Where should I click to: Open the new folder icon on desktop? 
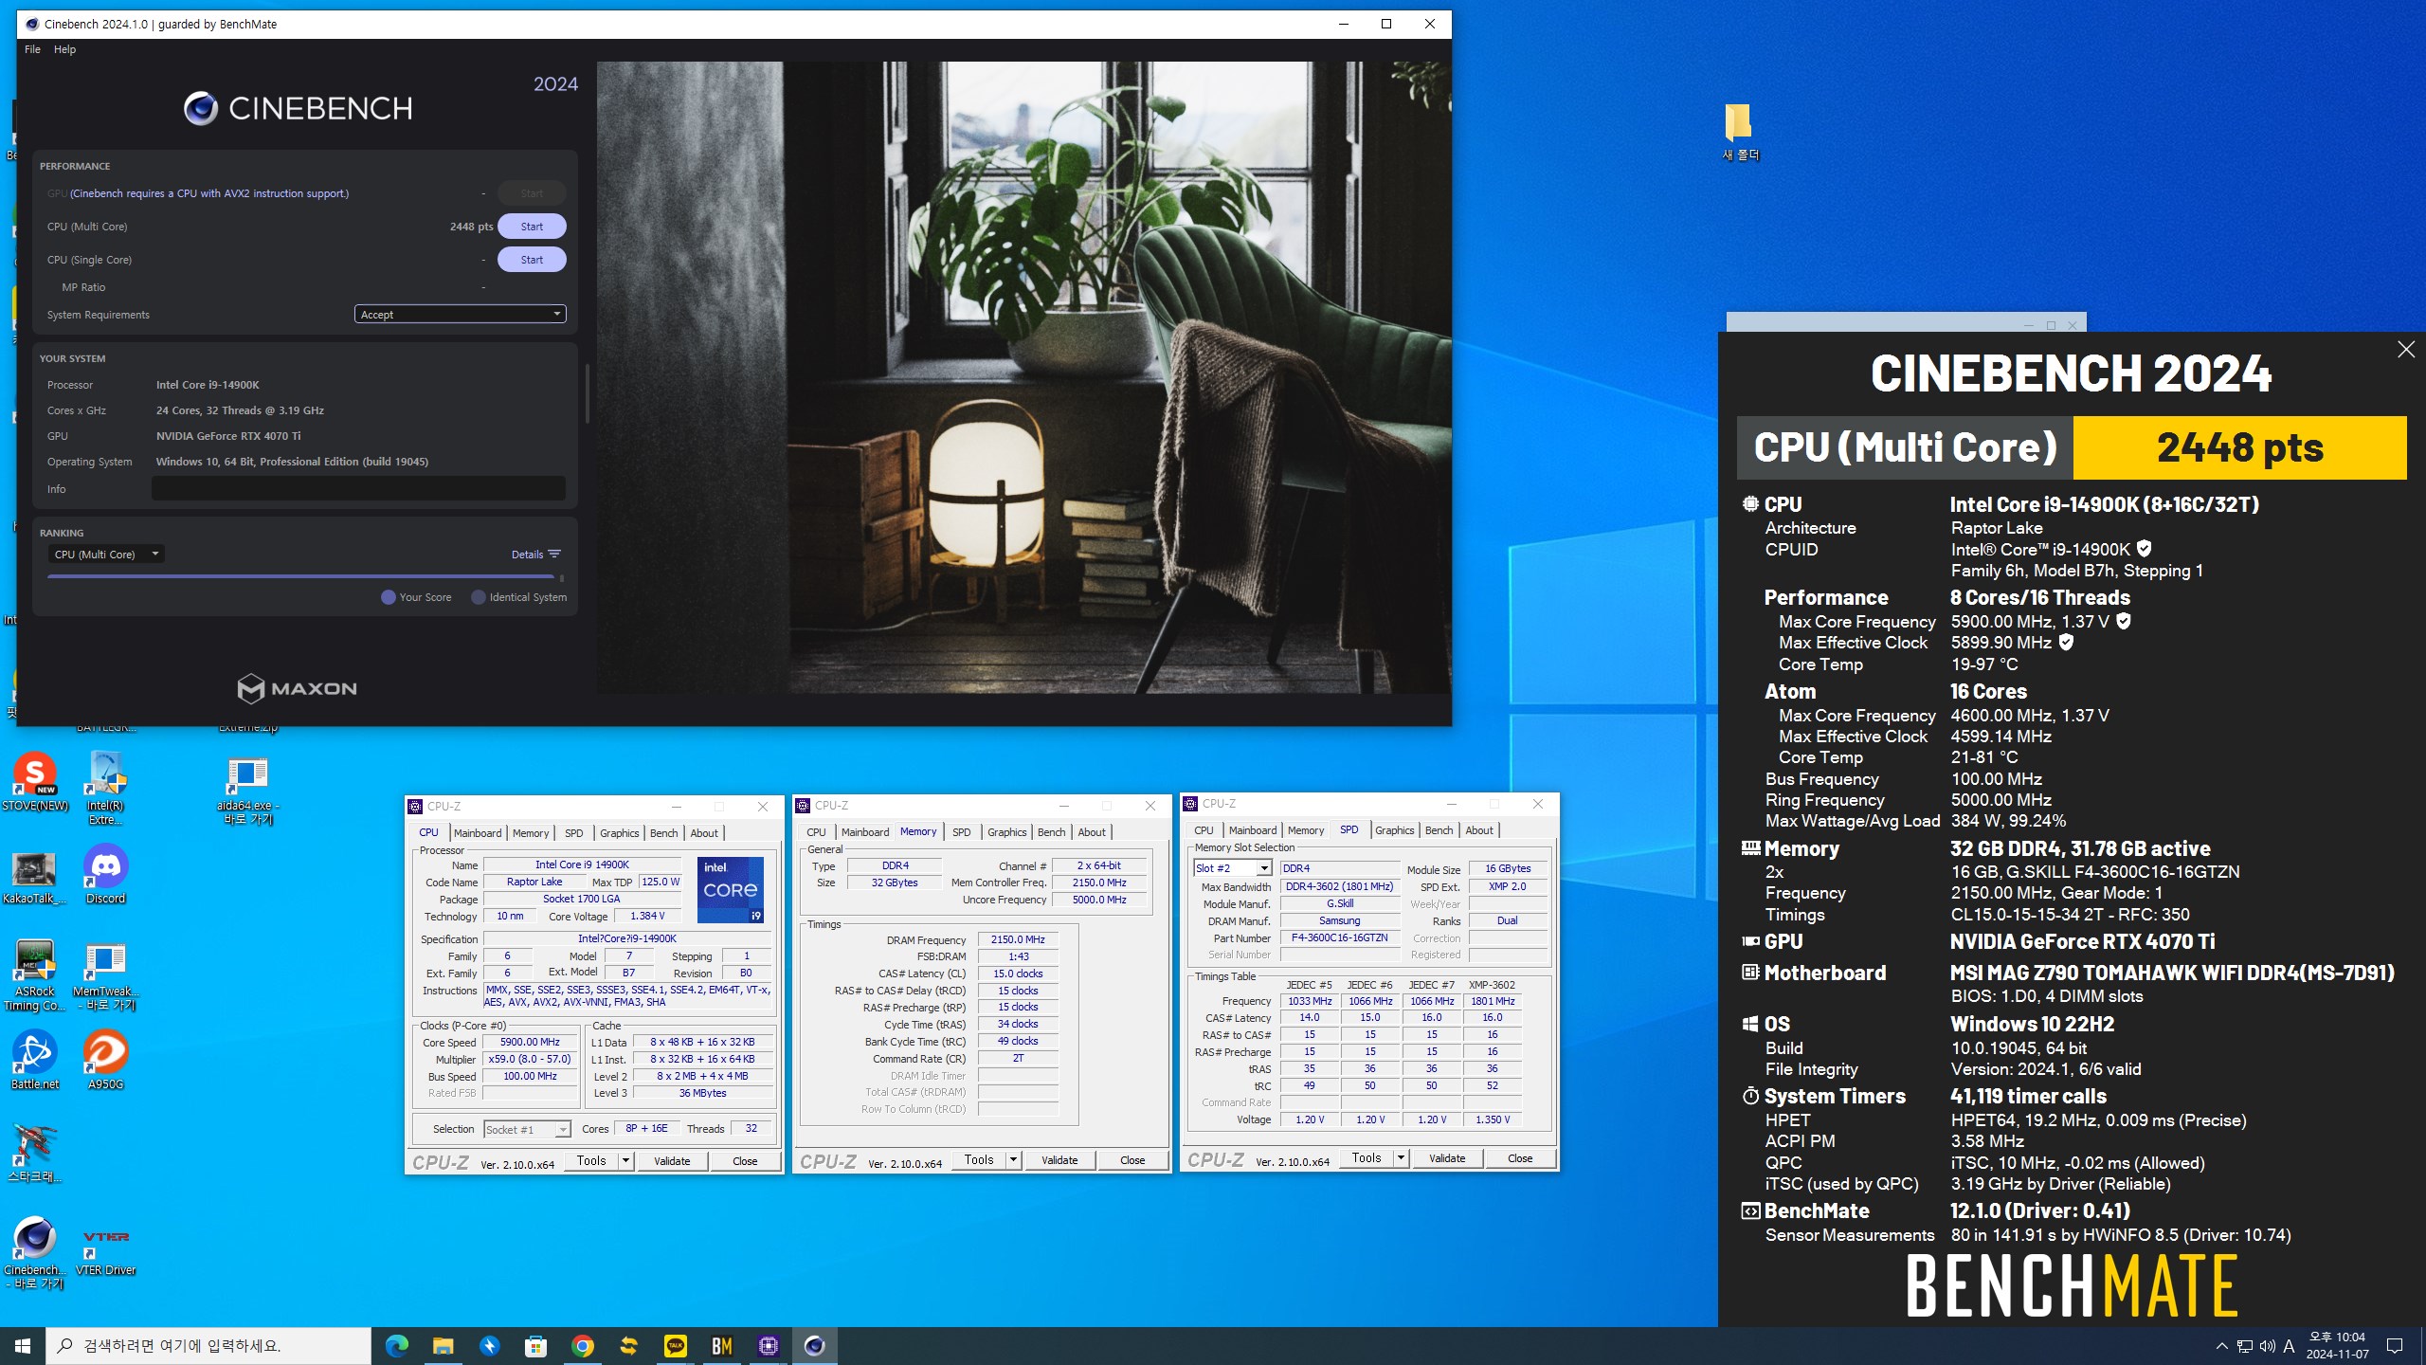point(1739,132)
